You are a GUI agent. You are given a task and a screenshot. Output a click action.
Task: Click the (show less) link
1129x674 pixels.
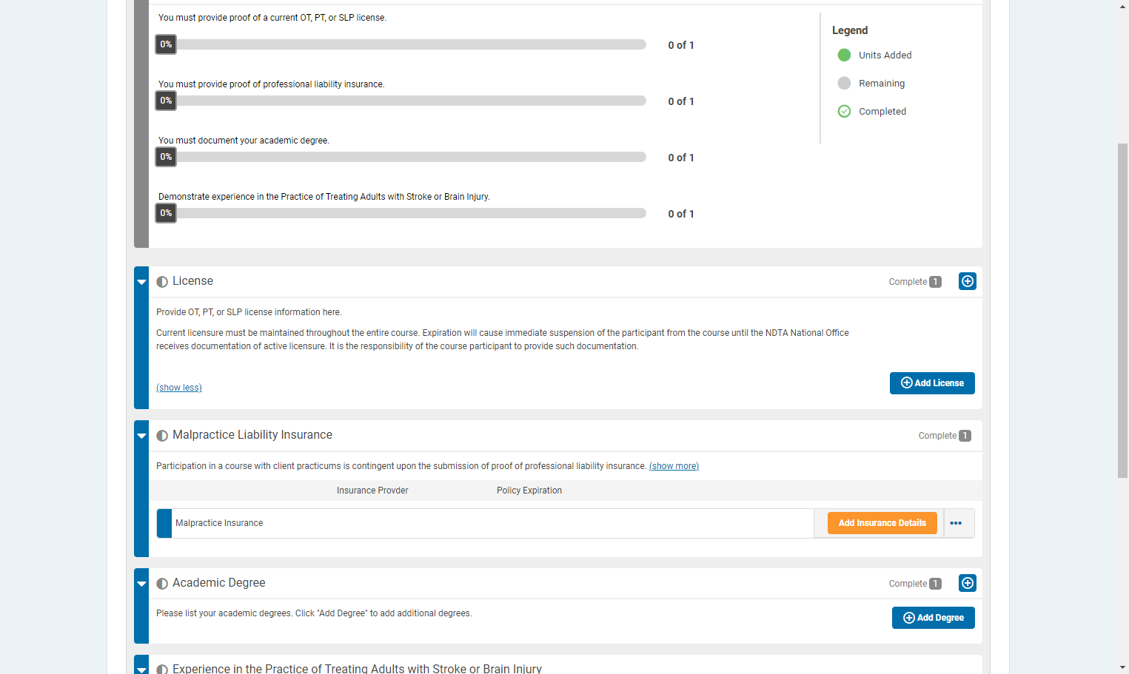[x=179, y=388]
